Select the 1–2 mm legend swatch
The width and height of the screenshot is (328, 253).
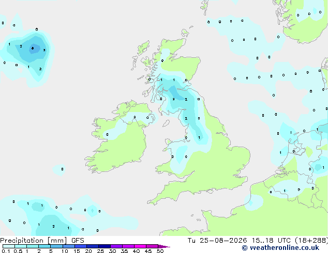pyautogui.click(x=33, y=246)
